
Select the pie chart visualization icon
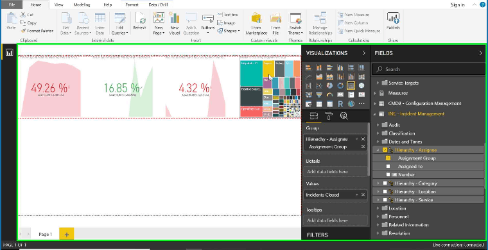(329, 85)
